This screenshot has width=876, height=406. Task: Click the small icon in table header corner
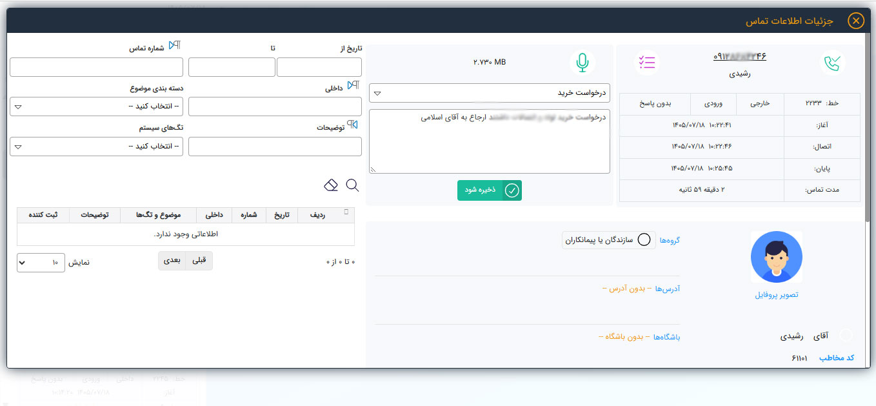[x=346, y=212]
